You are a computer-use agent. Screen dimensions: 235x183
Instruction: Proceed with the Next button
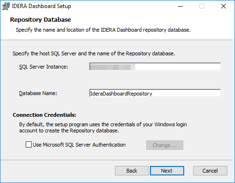click(x=167, y=171)
